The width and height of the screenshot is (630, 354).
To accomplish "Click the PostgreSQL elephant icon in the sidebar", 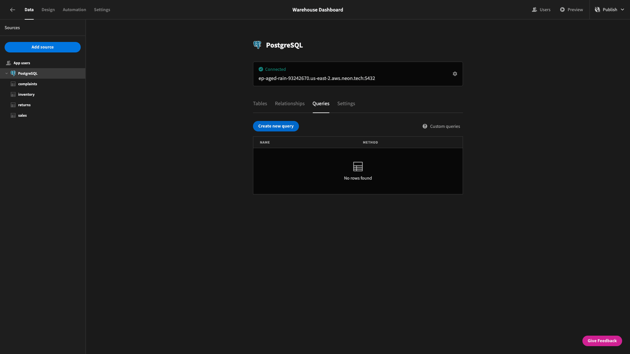I will (x=13, y=73).
